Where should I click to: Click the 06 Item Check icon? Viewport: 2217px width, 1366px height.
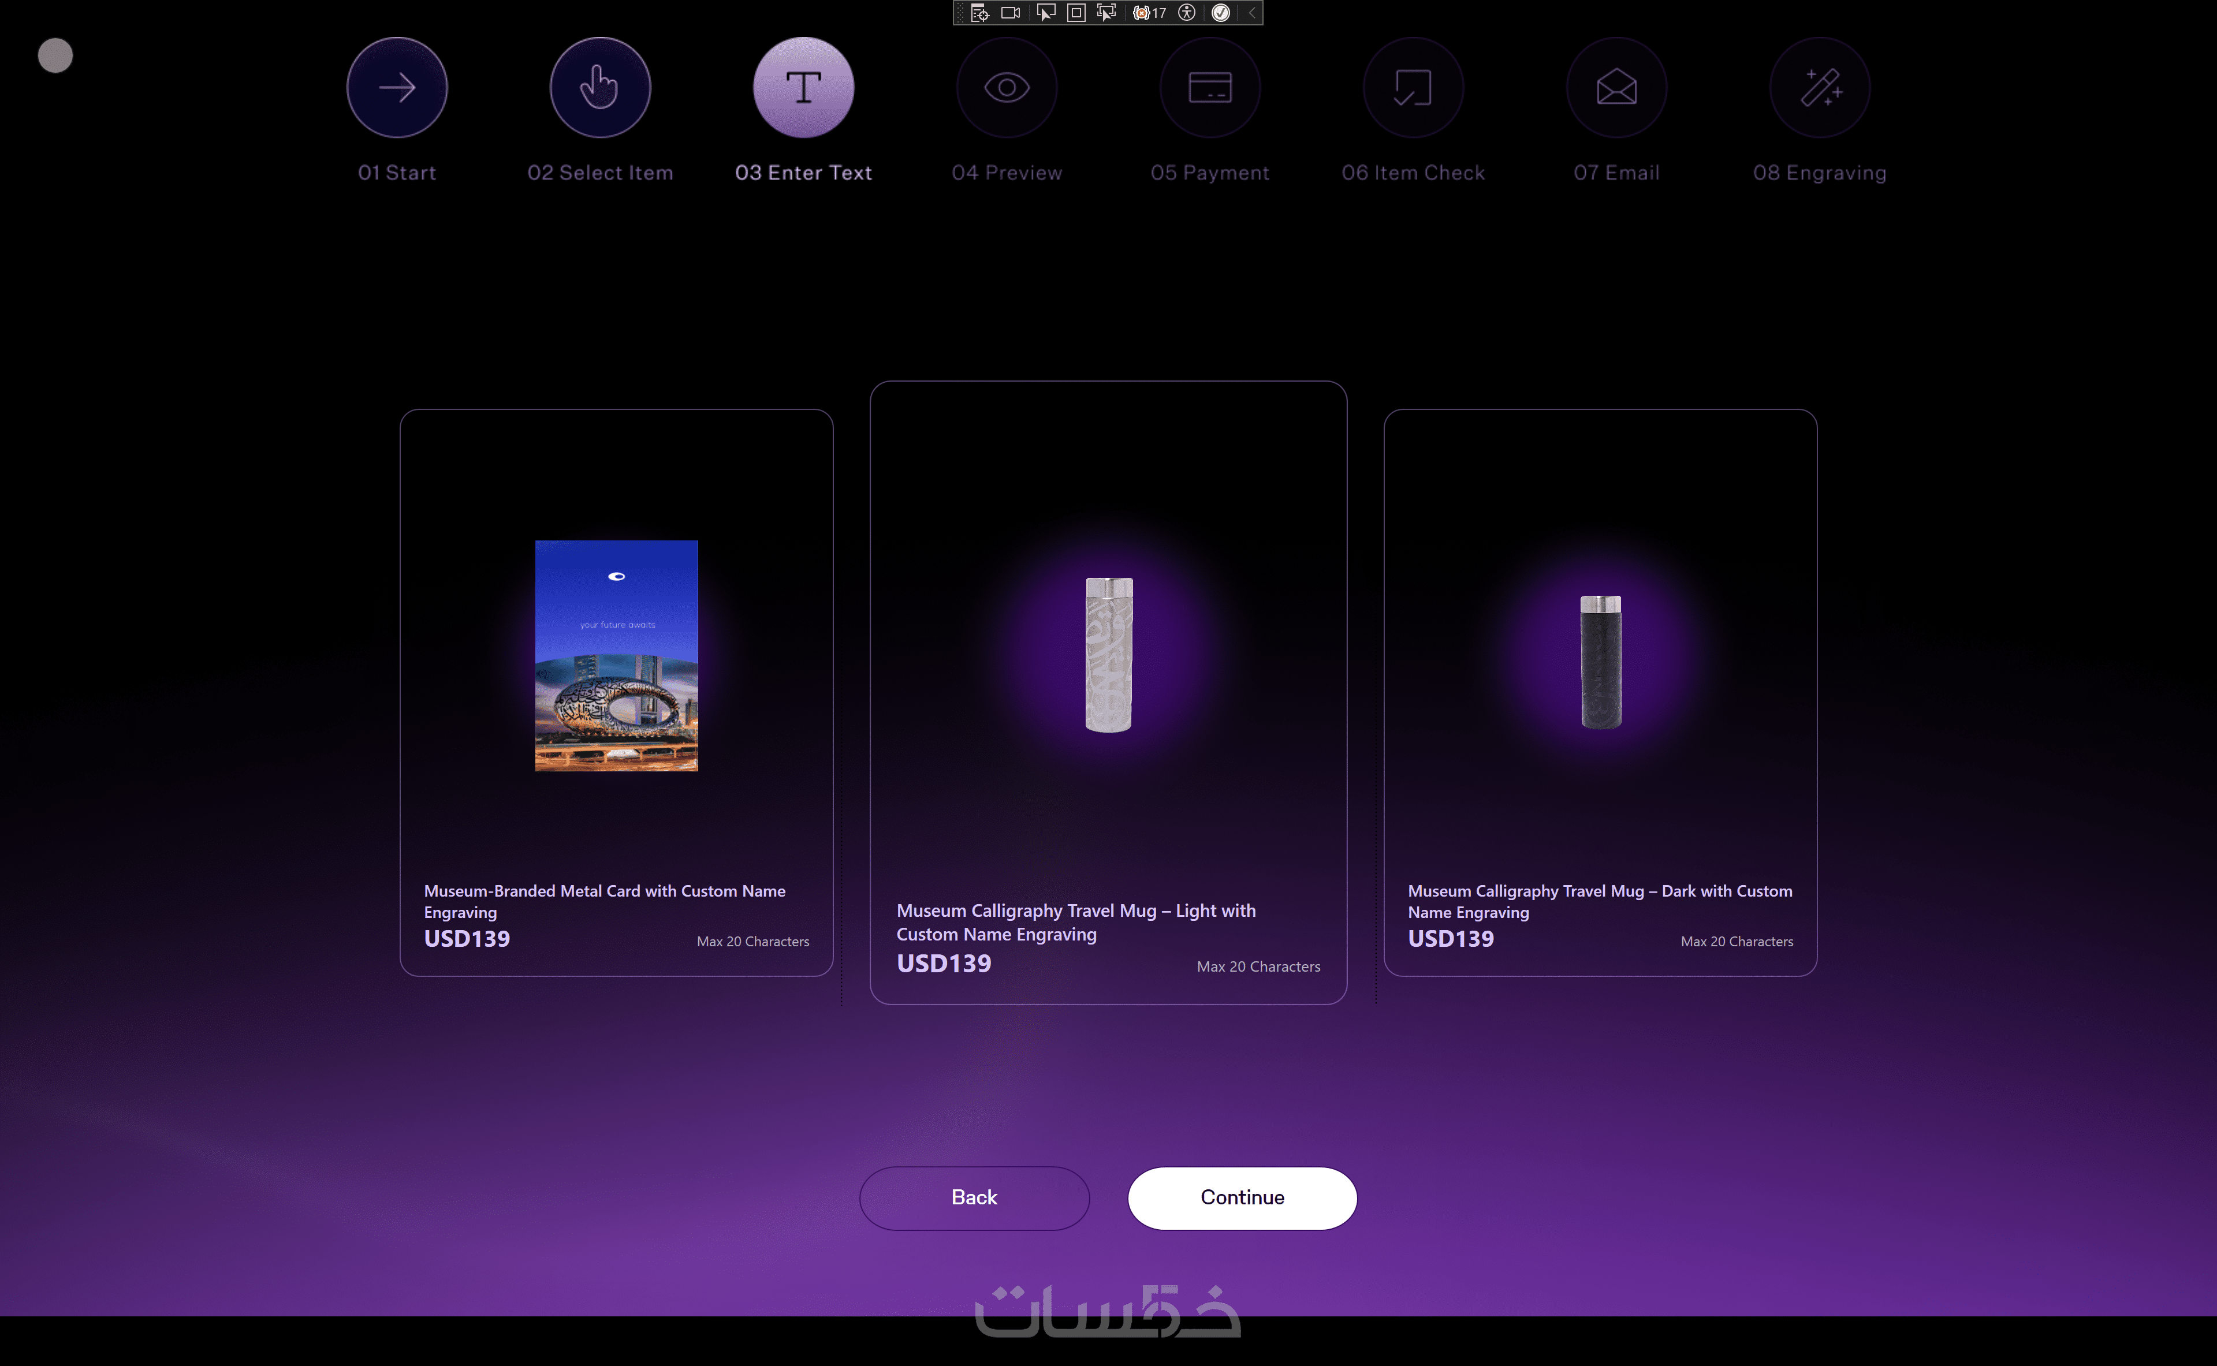tap(1413, 88)
